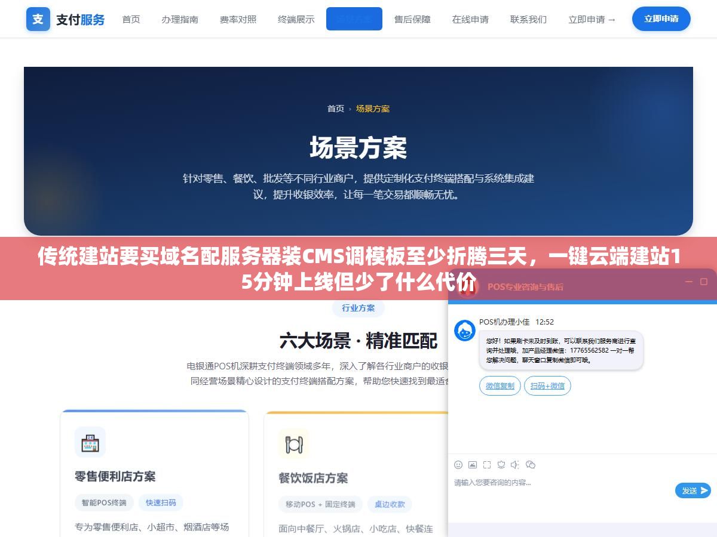Select the screenshot capture icon in chat
Image resolution: width=717 pixels, height=537 pixels.
point(487,465)
